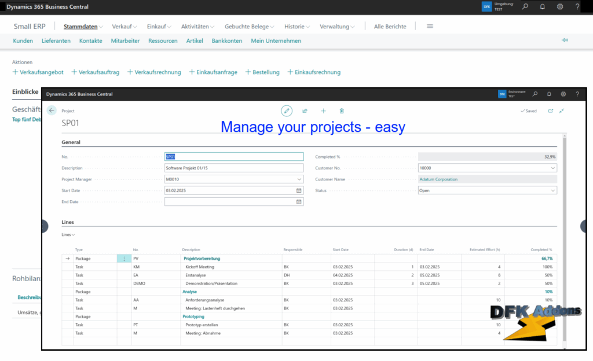
Task: Open the Start Date calendar picker
Action: pyautogui.click(x=299, y=190)
